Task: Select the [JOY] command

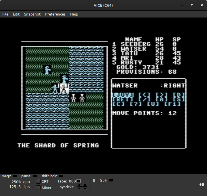Action: pyautogui.click(x=123, y=95)
